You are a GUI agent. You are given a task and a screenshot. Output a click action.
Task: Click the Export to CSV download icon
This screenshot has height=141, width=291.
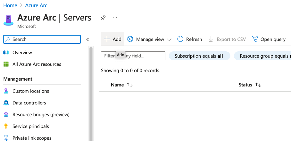tap(211, 39)
